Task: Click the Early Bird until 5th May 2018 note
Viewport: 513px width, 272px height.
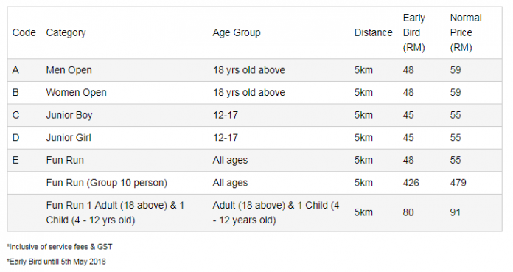Action: tap(56, 262)
